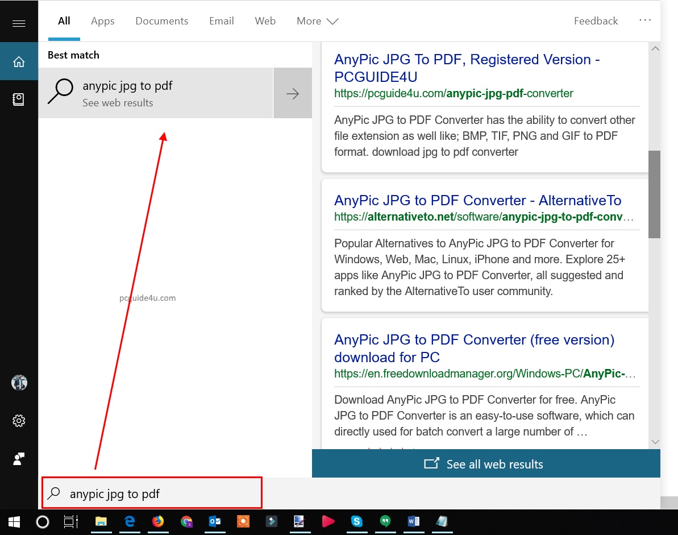This screenshot has height=535, width=678.
Task: Click See all web results button
Action: tap(485, 464)
